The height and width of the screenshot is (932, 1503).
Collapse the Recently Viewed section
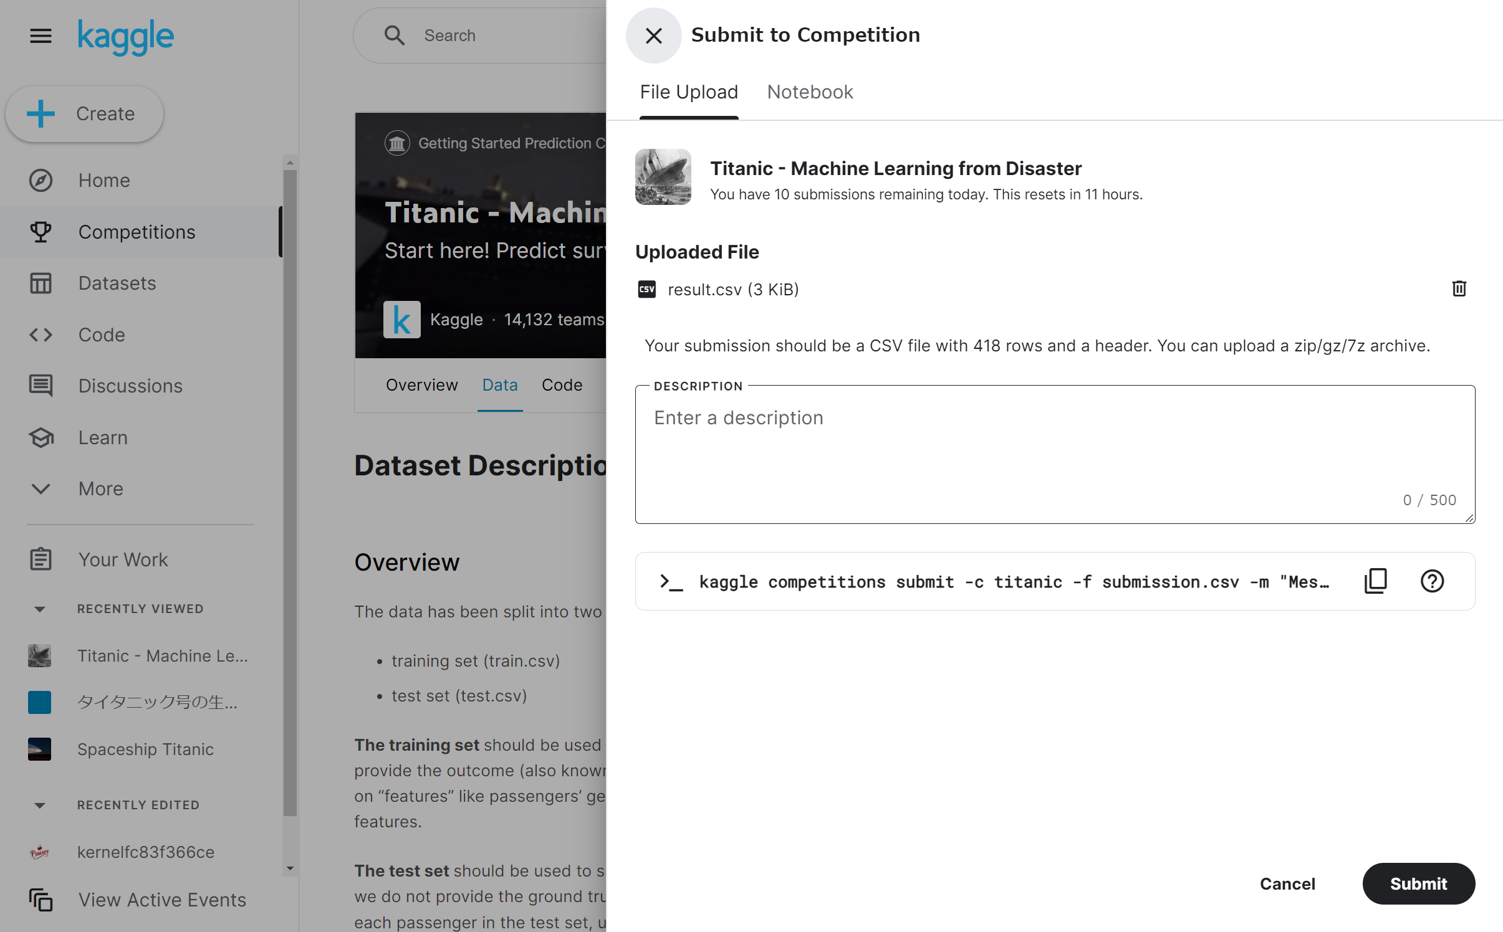pyautogui.click(x=40, y=609)
